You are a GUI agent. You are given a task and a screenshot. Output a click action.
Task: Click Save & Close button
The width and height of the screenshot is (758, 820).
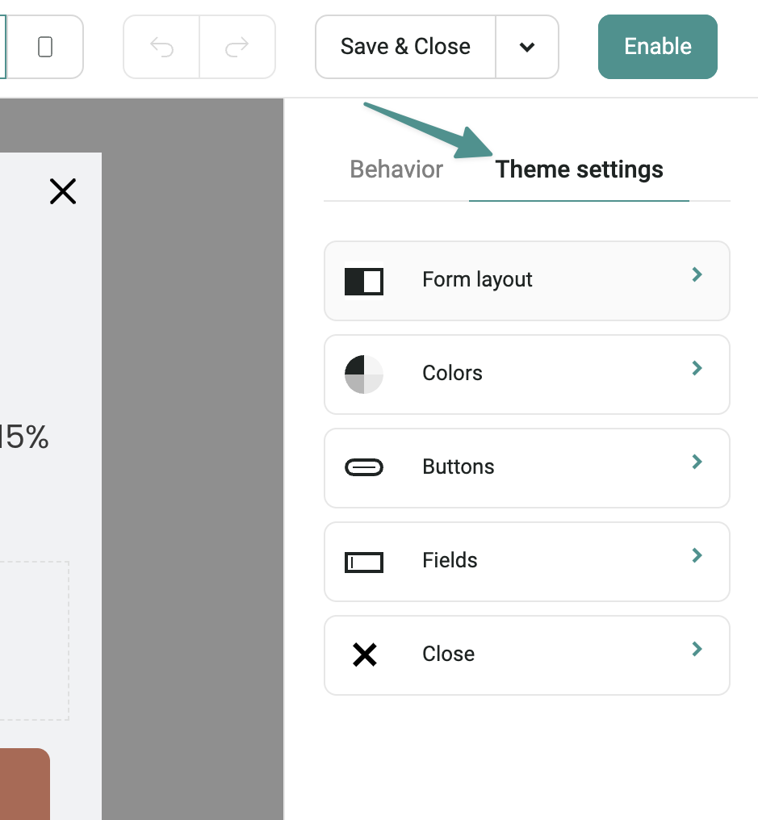click(405, 47)
